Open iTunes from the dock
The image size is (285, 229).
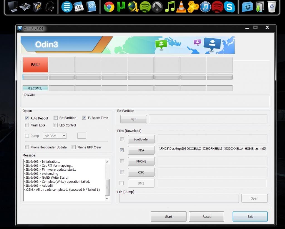pos(205,7)
